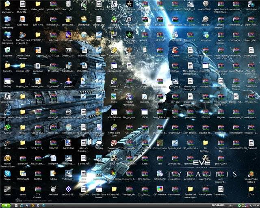Open the Game Fix folder
Screen dimensions: 260x208
click(x=7, y=65)
